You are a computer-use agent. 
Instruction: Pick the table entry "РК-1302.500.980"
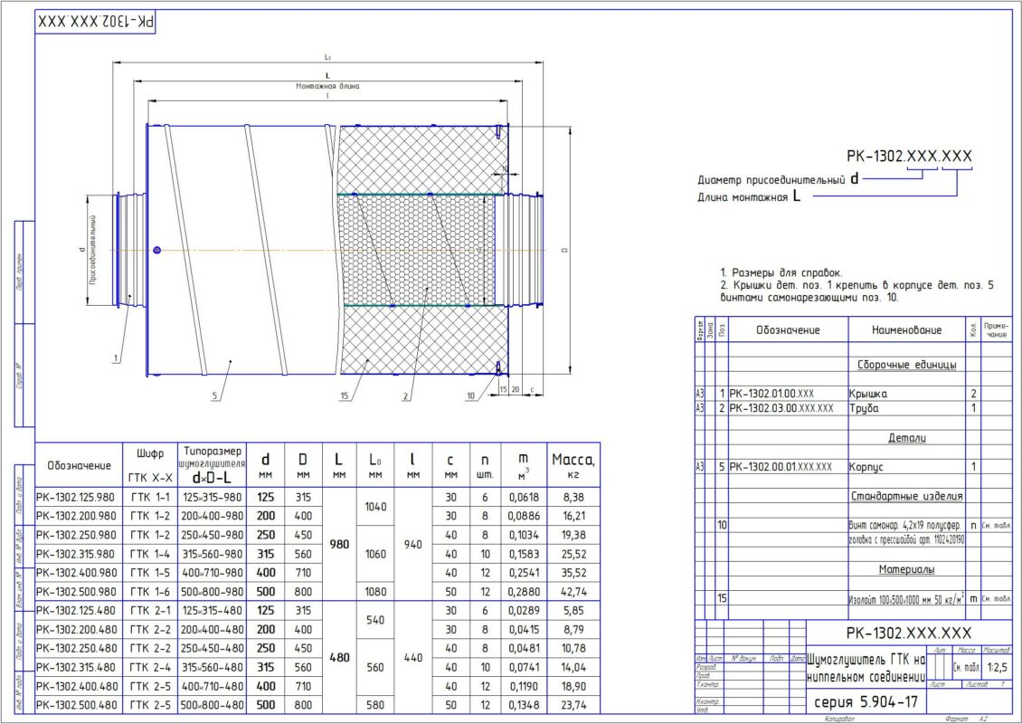coord(76,592)
